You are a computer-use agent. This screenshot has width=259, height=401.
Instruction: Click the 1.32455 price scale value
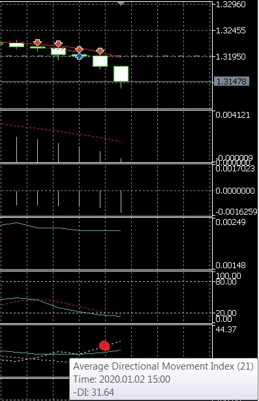pyautogui.click(x=230, y=31)
